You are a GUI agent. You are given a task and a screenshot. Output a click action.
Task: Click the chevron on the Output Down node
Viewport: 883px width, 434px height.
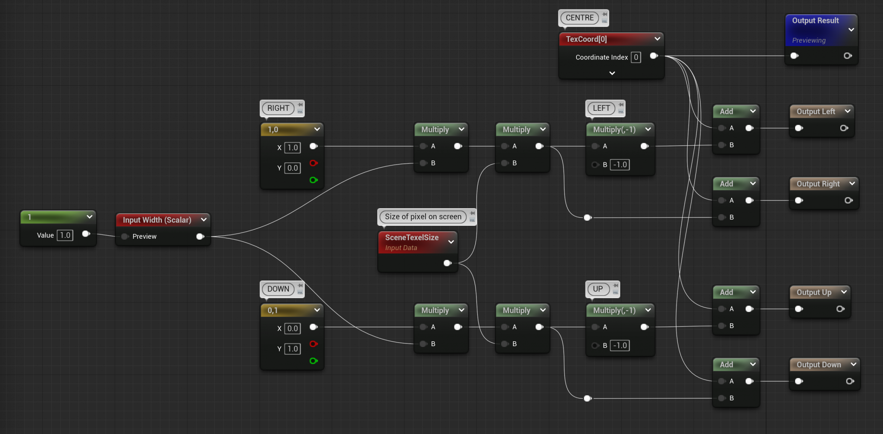853,365
